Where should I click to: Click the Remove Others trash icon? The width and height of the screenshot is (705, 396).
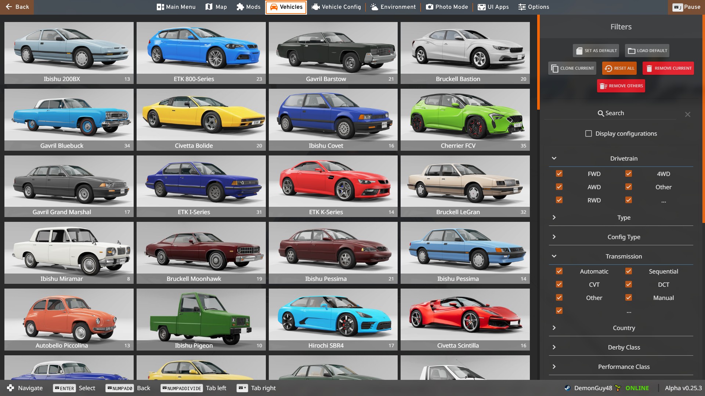click(603, 86)
